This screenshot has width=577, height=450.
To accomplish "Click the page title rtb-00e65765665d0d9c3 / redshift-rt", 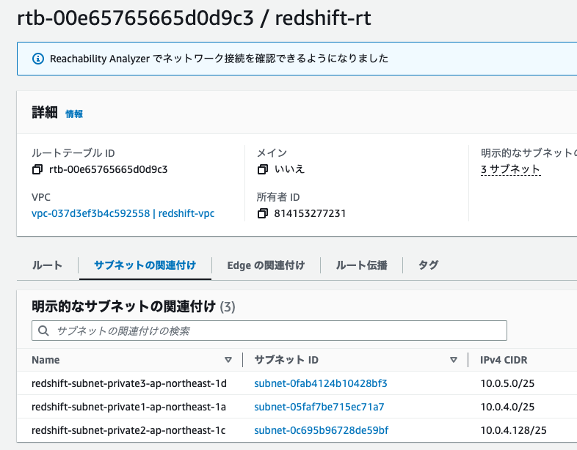I will (x=195, y=18).
